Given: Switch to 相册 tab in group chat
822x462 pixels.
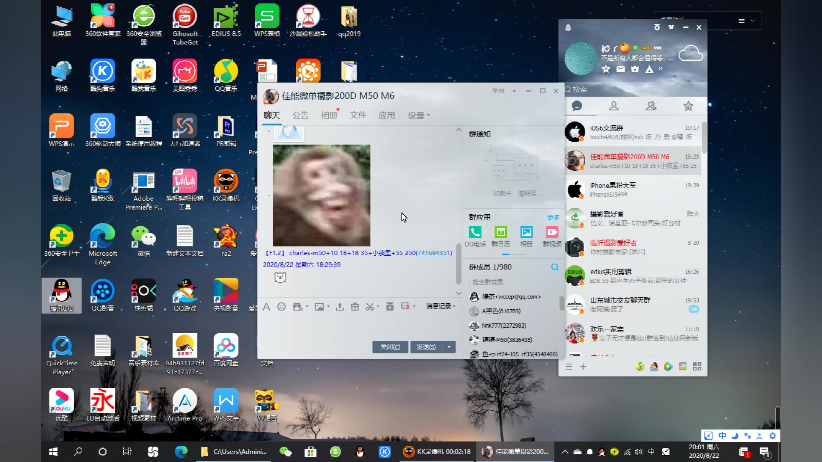Looking at the screenshot, I should [x=329, y=115].
